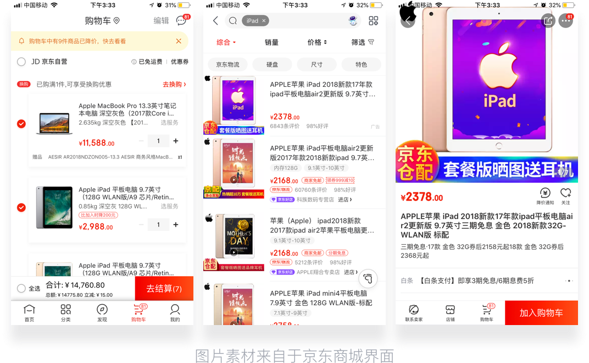This screenshot has width=589, height=363.
Task: Tap the search magnifier icon
Action: 233,21
